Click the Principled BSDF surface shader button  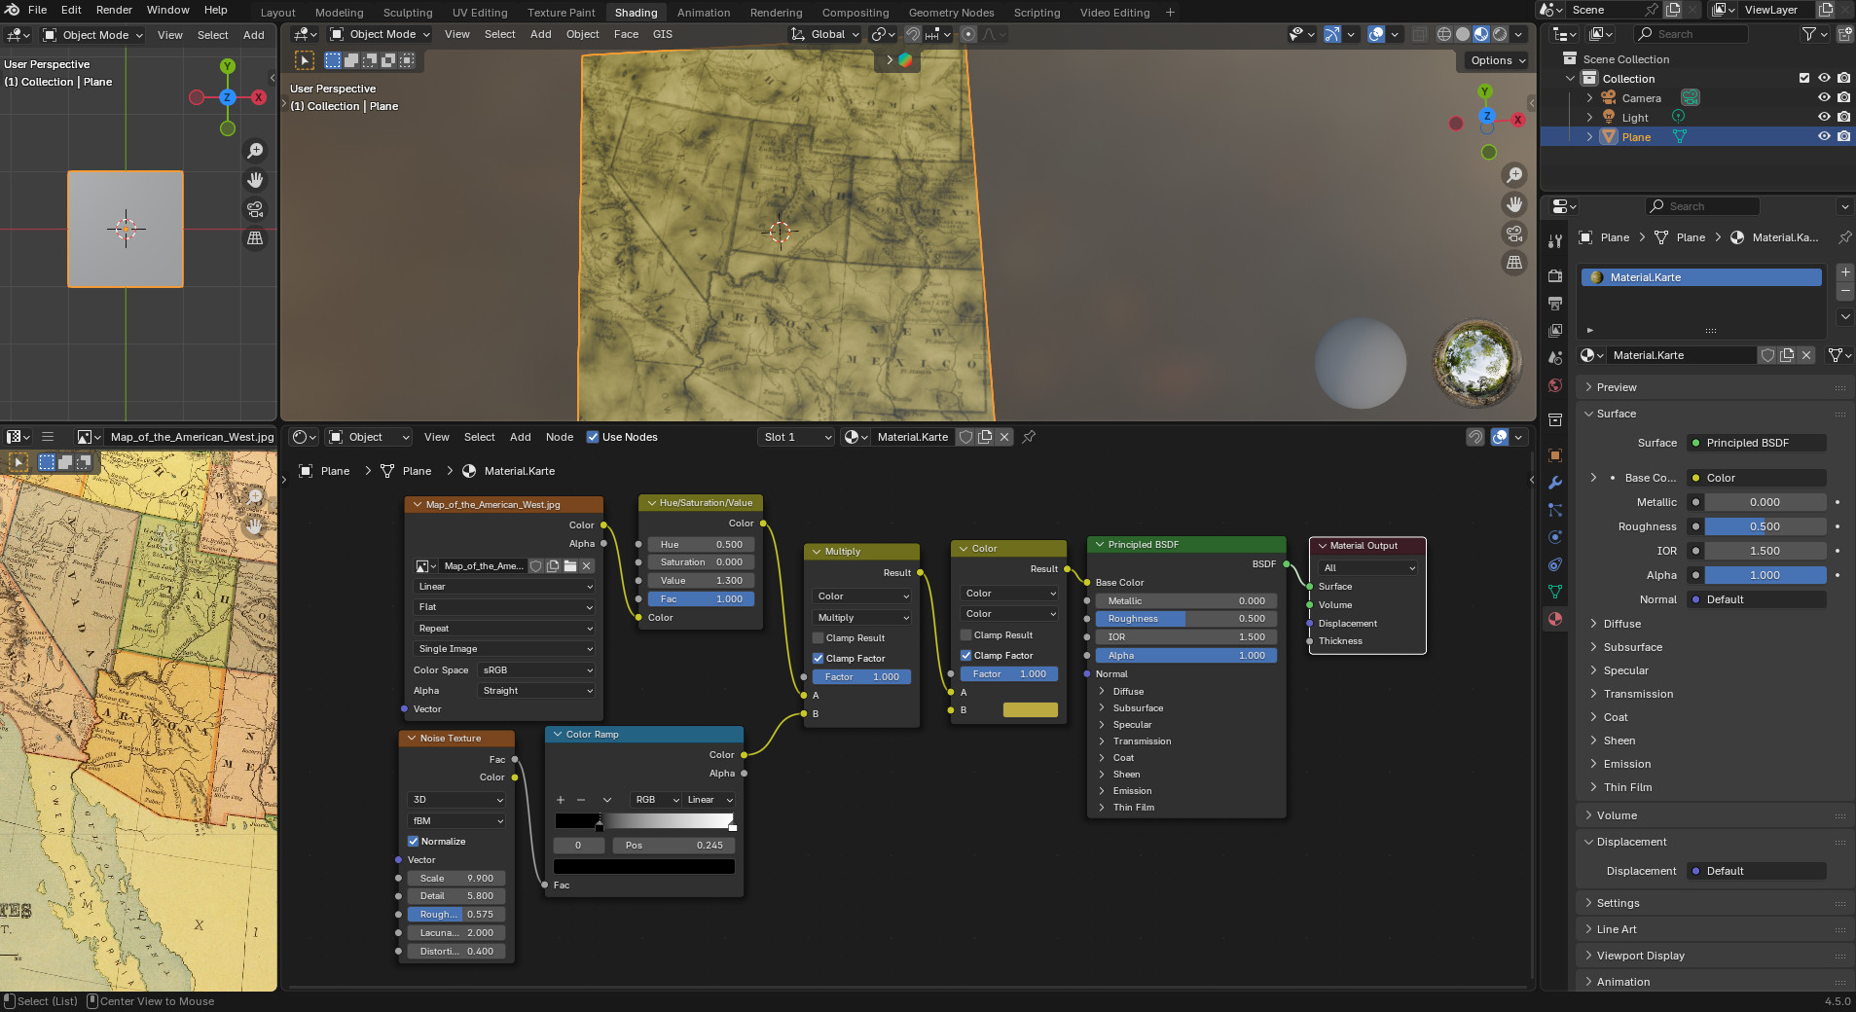[1757, 443]
